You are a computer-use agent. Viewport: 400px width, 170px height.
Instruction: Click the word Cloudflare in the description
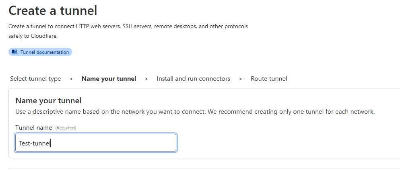[44, 36]
